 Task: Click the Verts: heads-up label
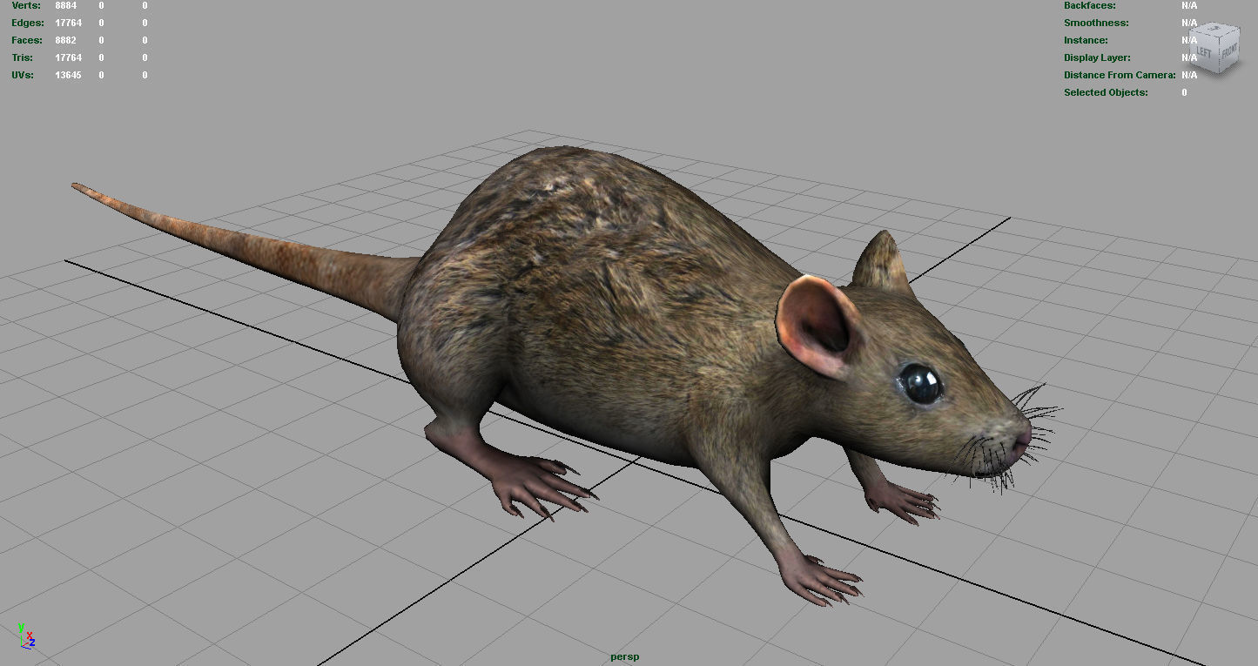(26, 5)
